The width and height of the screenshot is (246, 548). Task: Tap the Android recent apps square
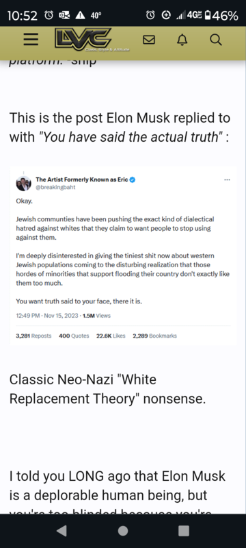[184, 530]
